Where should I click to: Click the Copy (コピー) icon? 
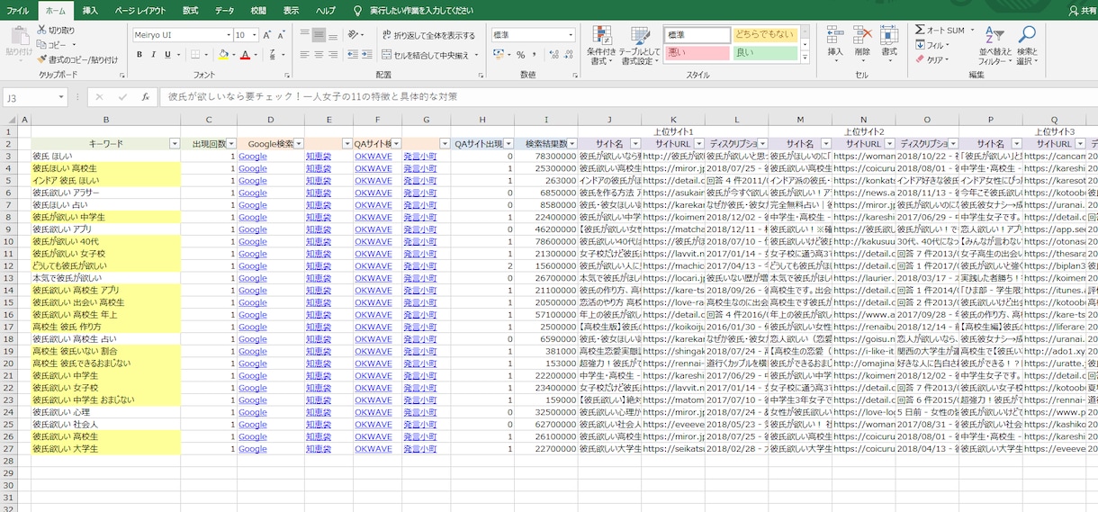click(42, 44)
